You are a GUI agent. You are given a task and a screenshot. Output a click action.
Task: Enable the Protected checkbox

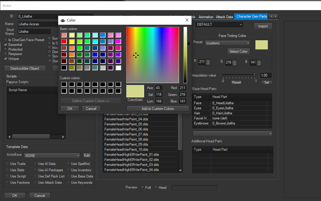(x=6, y=49)
